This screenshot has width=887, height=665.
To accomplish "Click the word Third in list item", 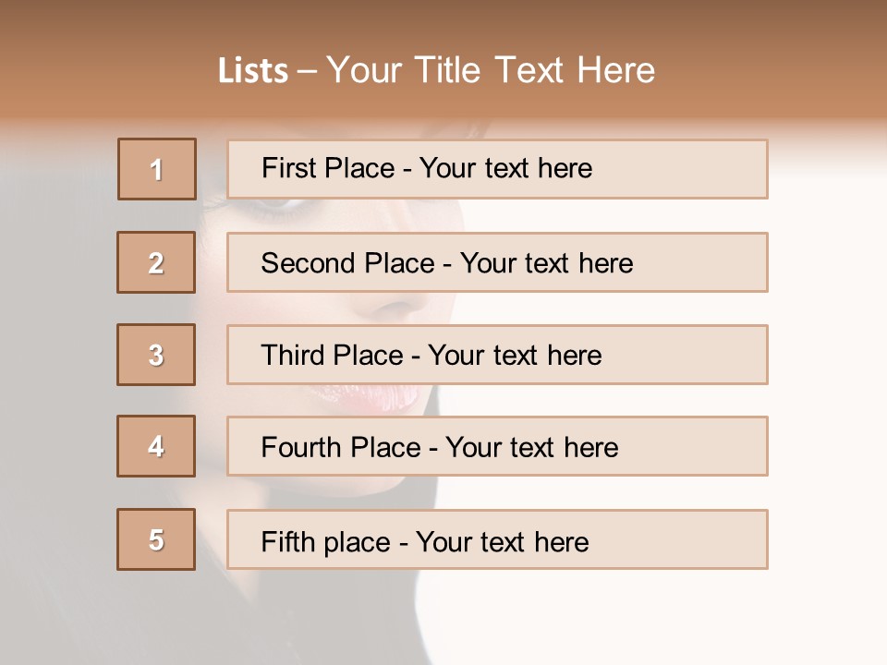I will click(x=292, y=355).
